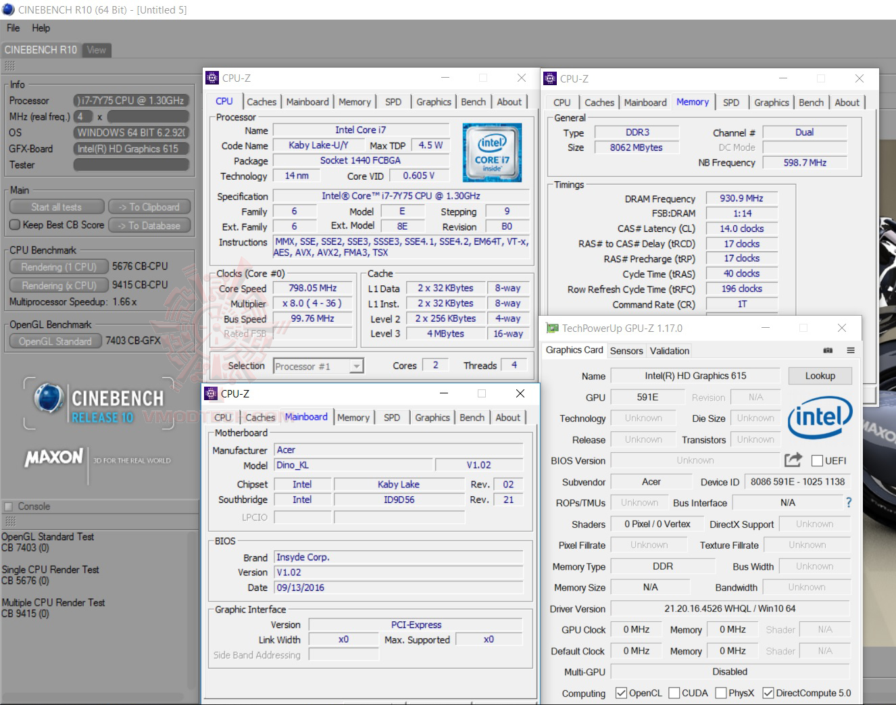The height and width of the screenshot is (705, 896).
Task: Click the TechPowerUp GPU-Z title bar icon
Action: [x=552, y=329]
